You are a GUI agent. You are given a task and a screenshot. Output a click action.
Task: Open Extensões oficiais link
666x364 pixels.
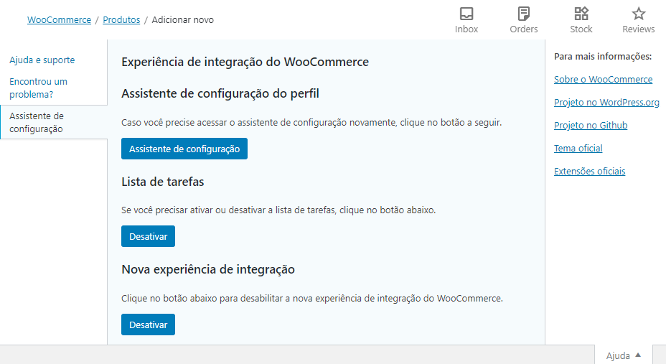point(589,171)
